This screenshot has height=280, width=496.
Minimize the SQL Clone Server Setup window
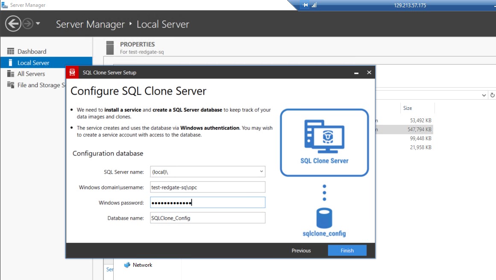[x=356, y=73]
